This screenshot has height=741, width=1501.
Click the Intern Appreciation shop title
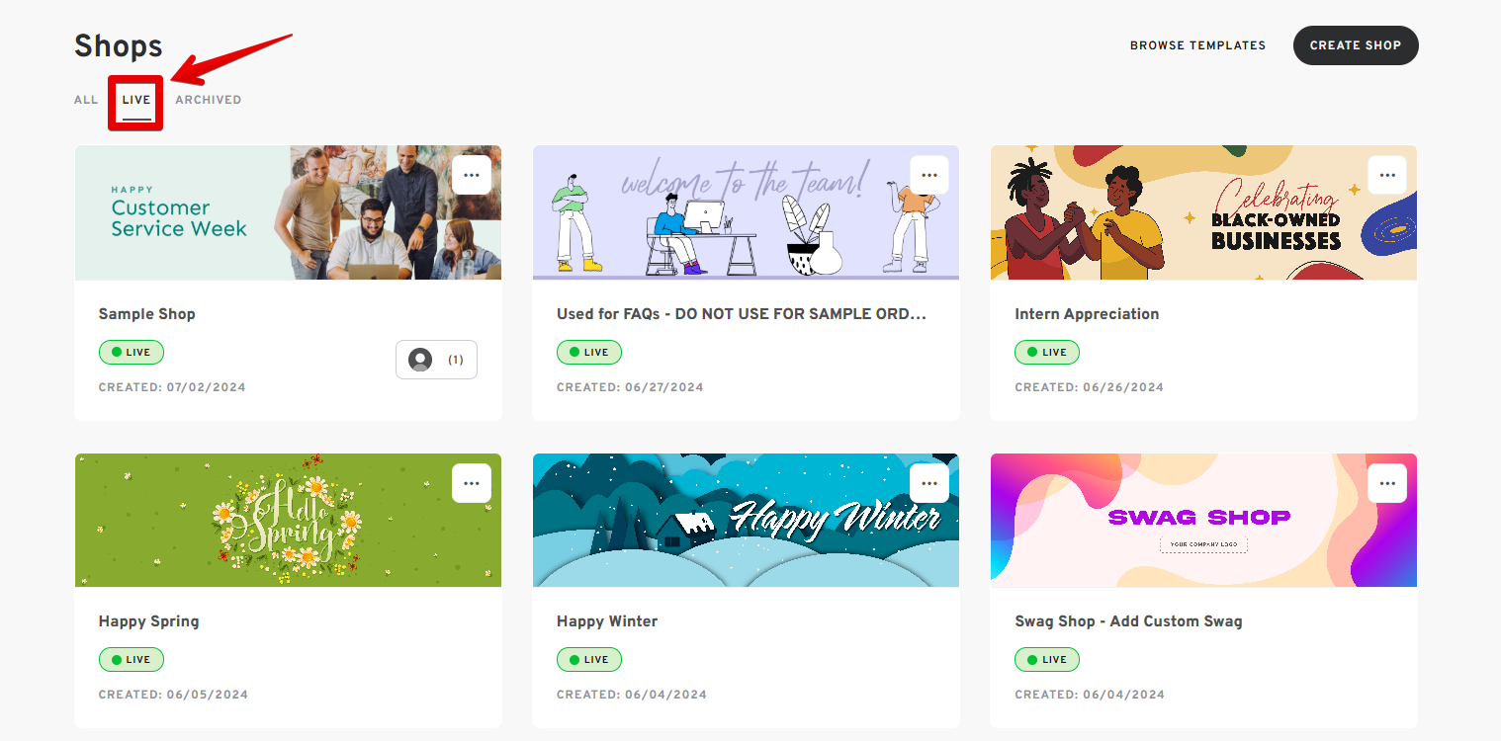[x=1087, y=314]
